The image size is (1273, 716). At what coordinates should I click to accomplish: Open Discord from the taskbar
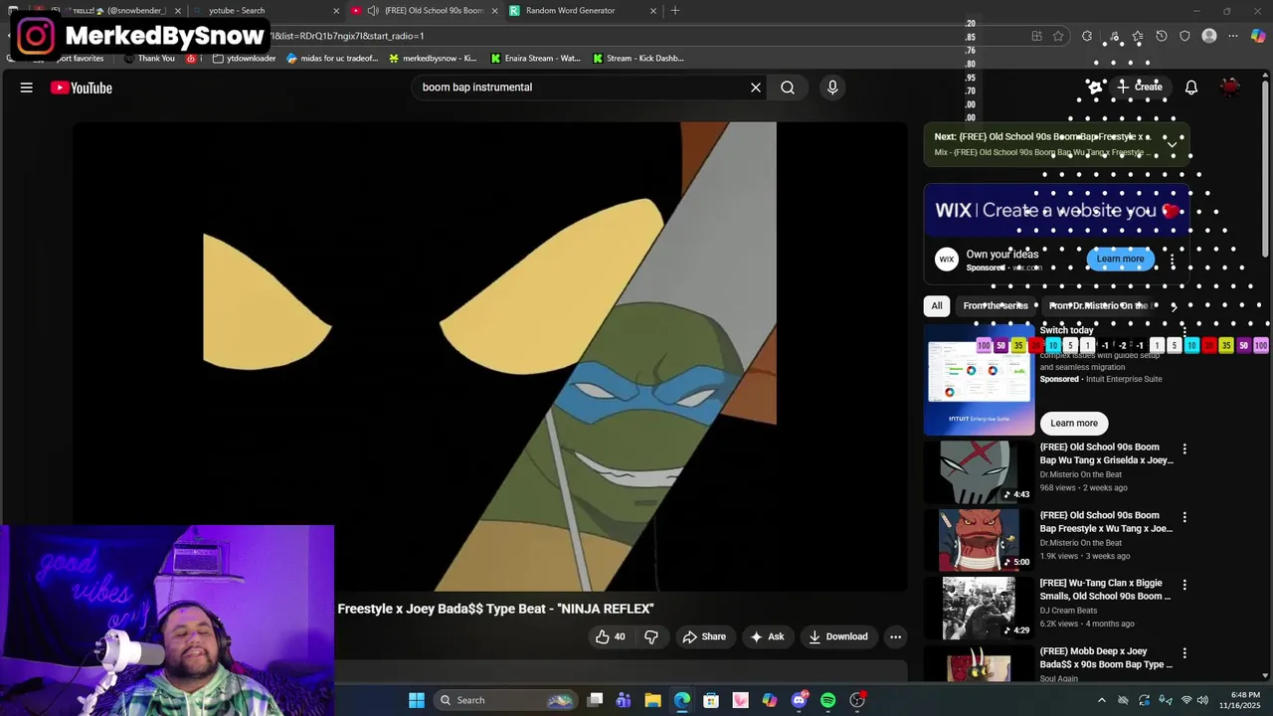799,700
